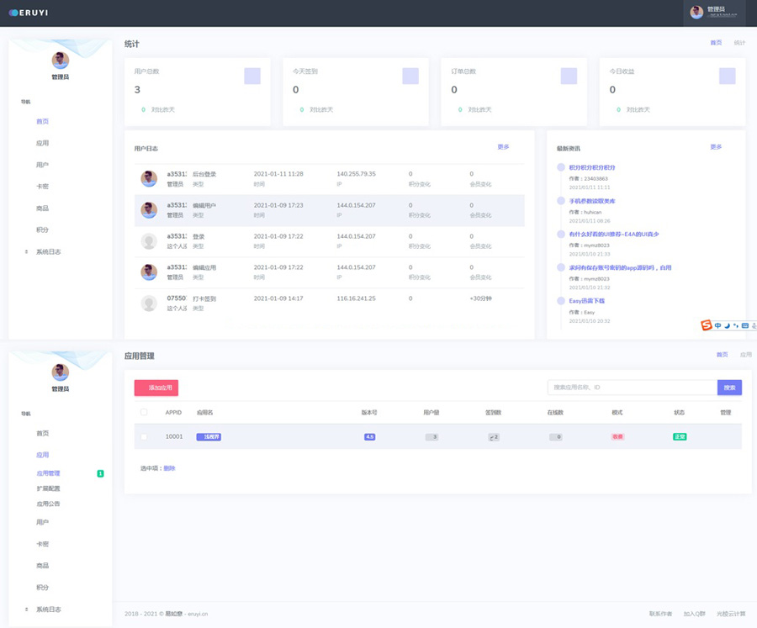Expand 系统日志 in the upper sidebar
Screen dimensions: 757x628
[x=48, y=251]
